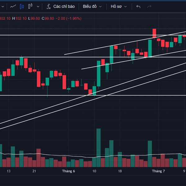
Task: Select the hollow candles chart style
Action: click(x=30, y=6)
